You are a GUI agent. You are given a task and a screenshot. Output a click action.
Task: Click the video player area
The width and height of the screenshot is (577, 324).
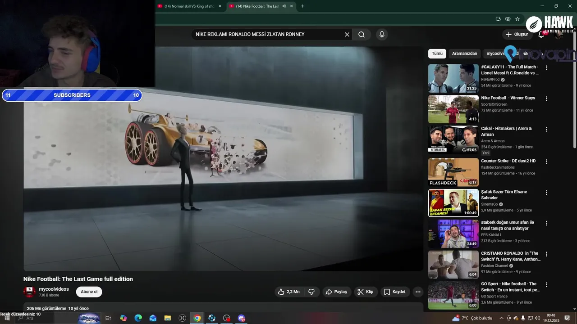tap(224, 158)
